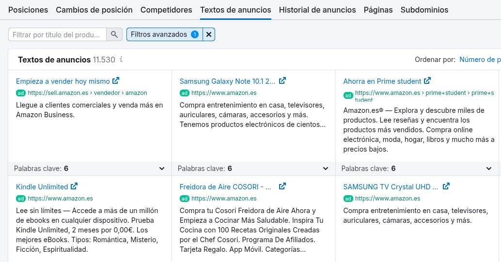Go to Historial de anuncios tab
This screenshot has width=501, height=262.
pos(317,10)
